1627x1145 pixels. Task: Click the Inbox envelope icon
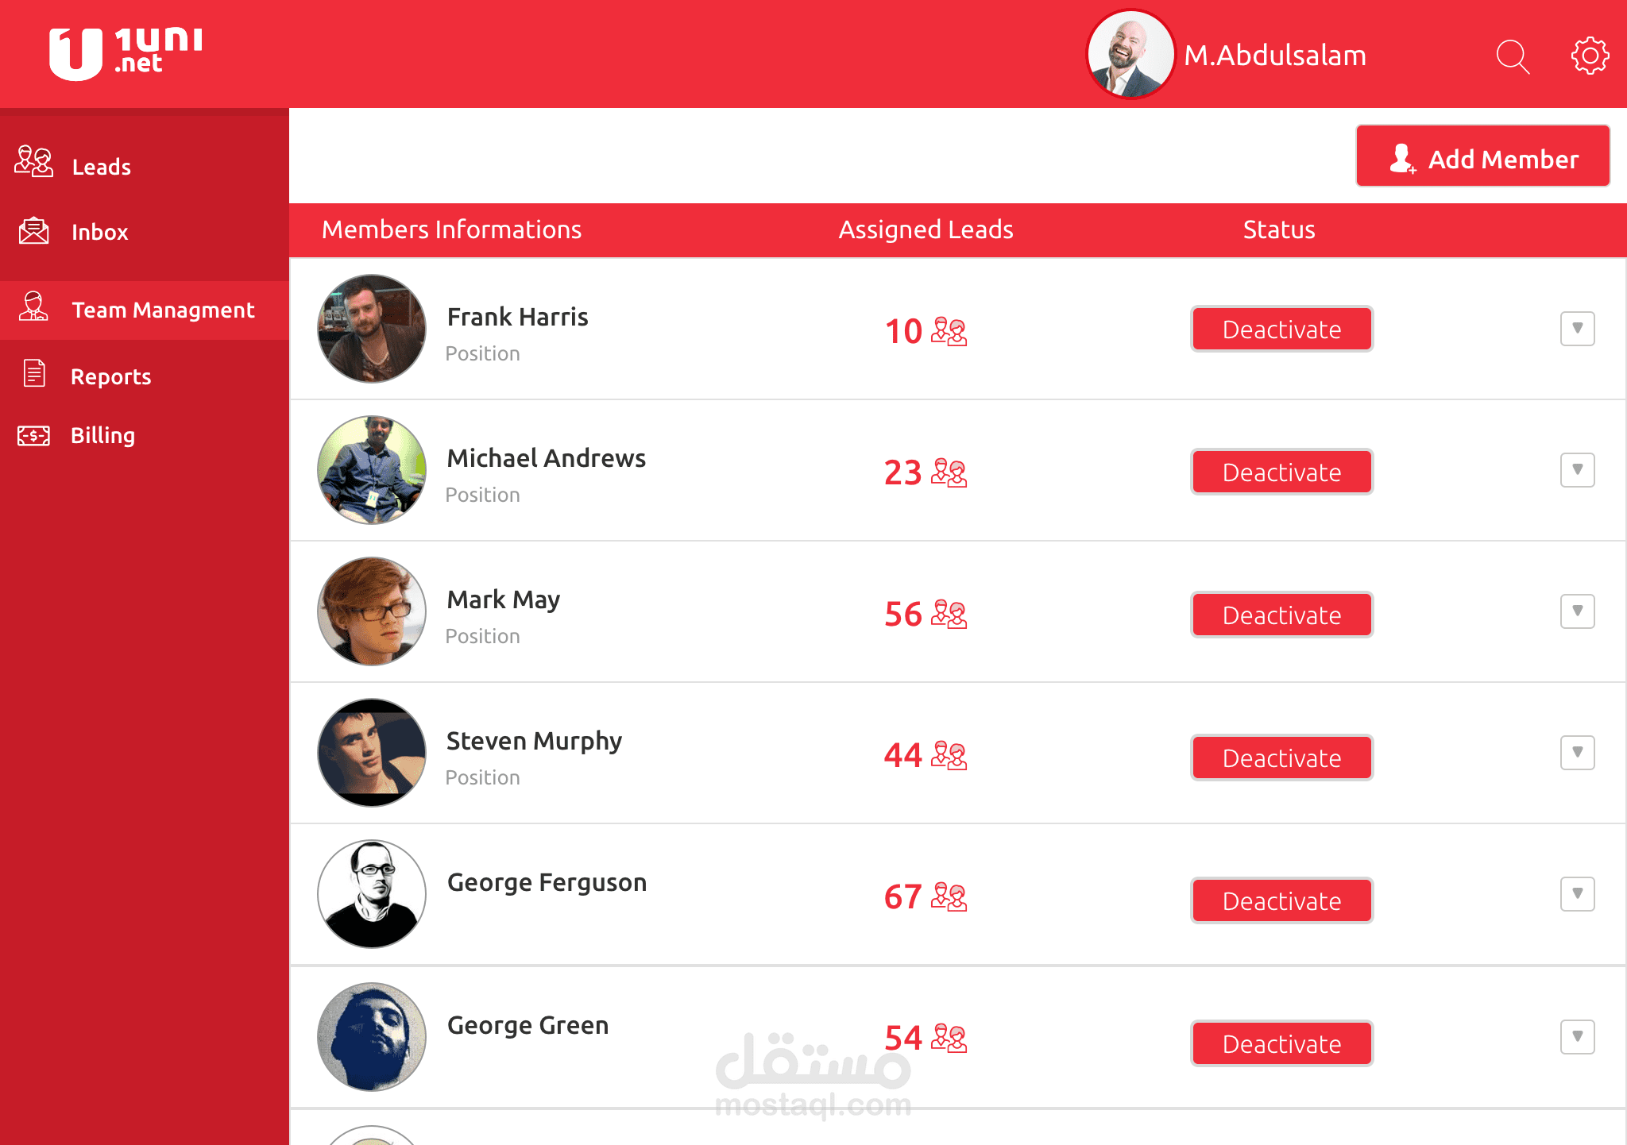tap(33, 230)
